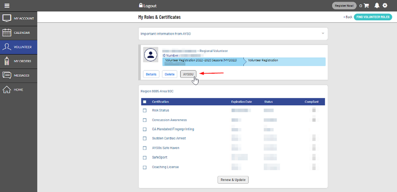Click the Compliant column header
Image resolution: width=397 pixels, height=192 pixels.
click(312, 102)
